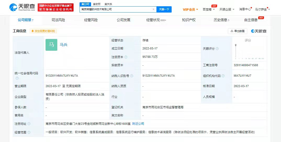Select the 历史信息 tab

coord(221,20)
